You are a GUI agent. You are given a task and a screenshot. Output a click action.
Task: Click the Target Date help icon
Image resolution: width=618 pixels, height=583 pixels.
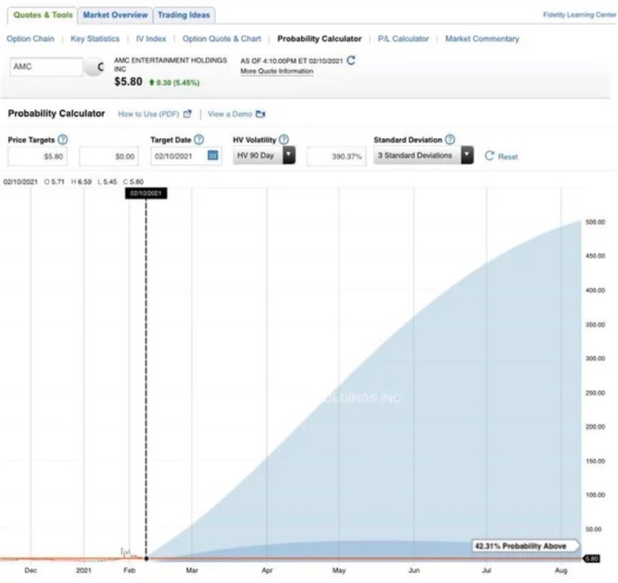coord(199,139)
